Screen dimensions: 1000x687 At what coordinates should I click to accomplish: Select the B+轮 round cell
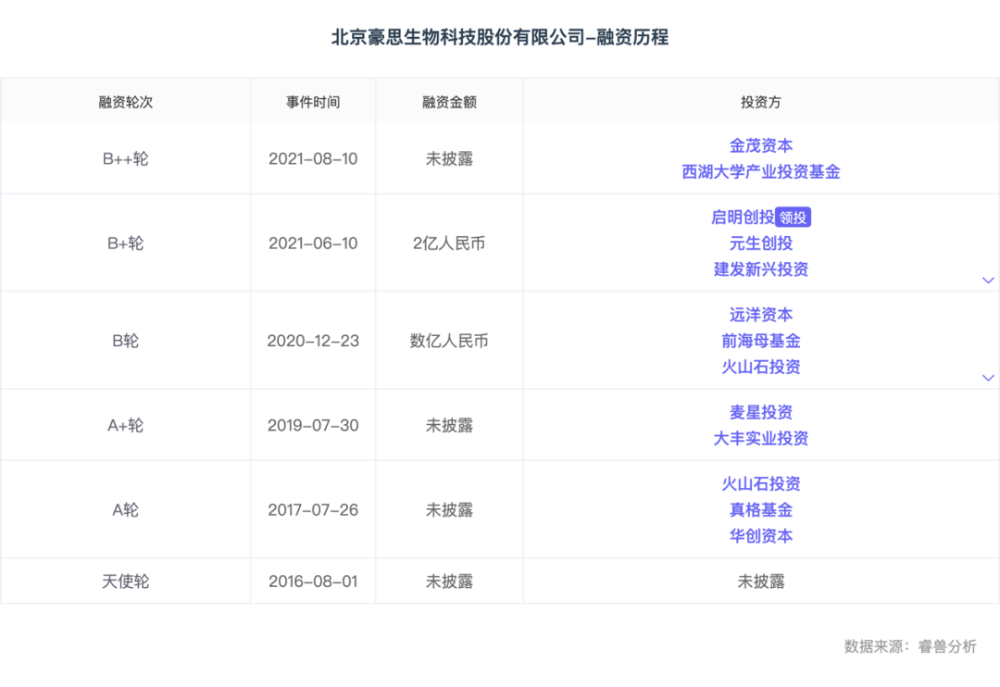(x=126, y=243)
